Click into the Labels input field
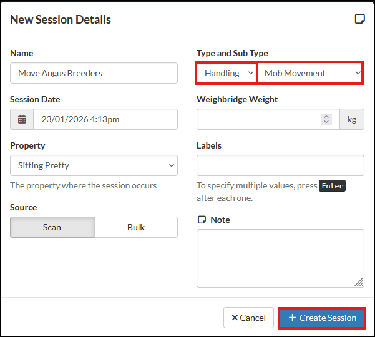 280,165
